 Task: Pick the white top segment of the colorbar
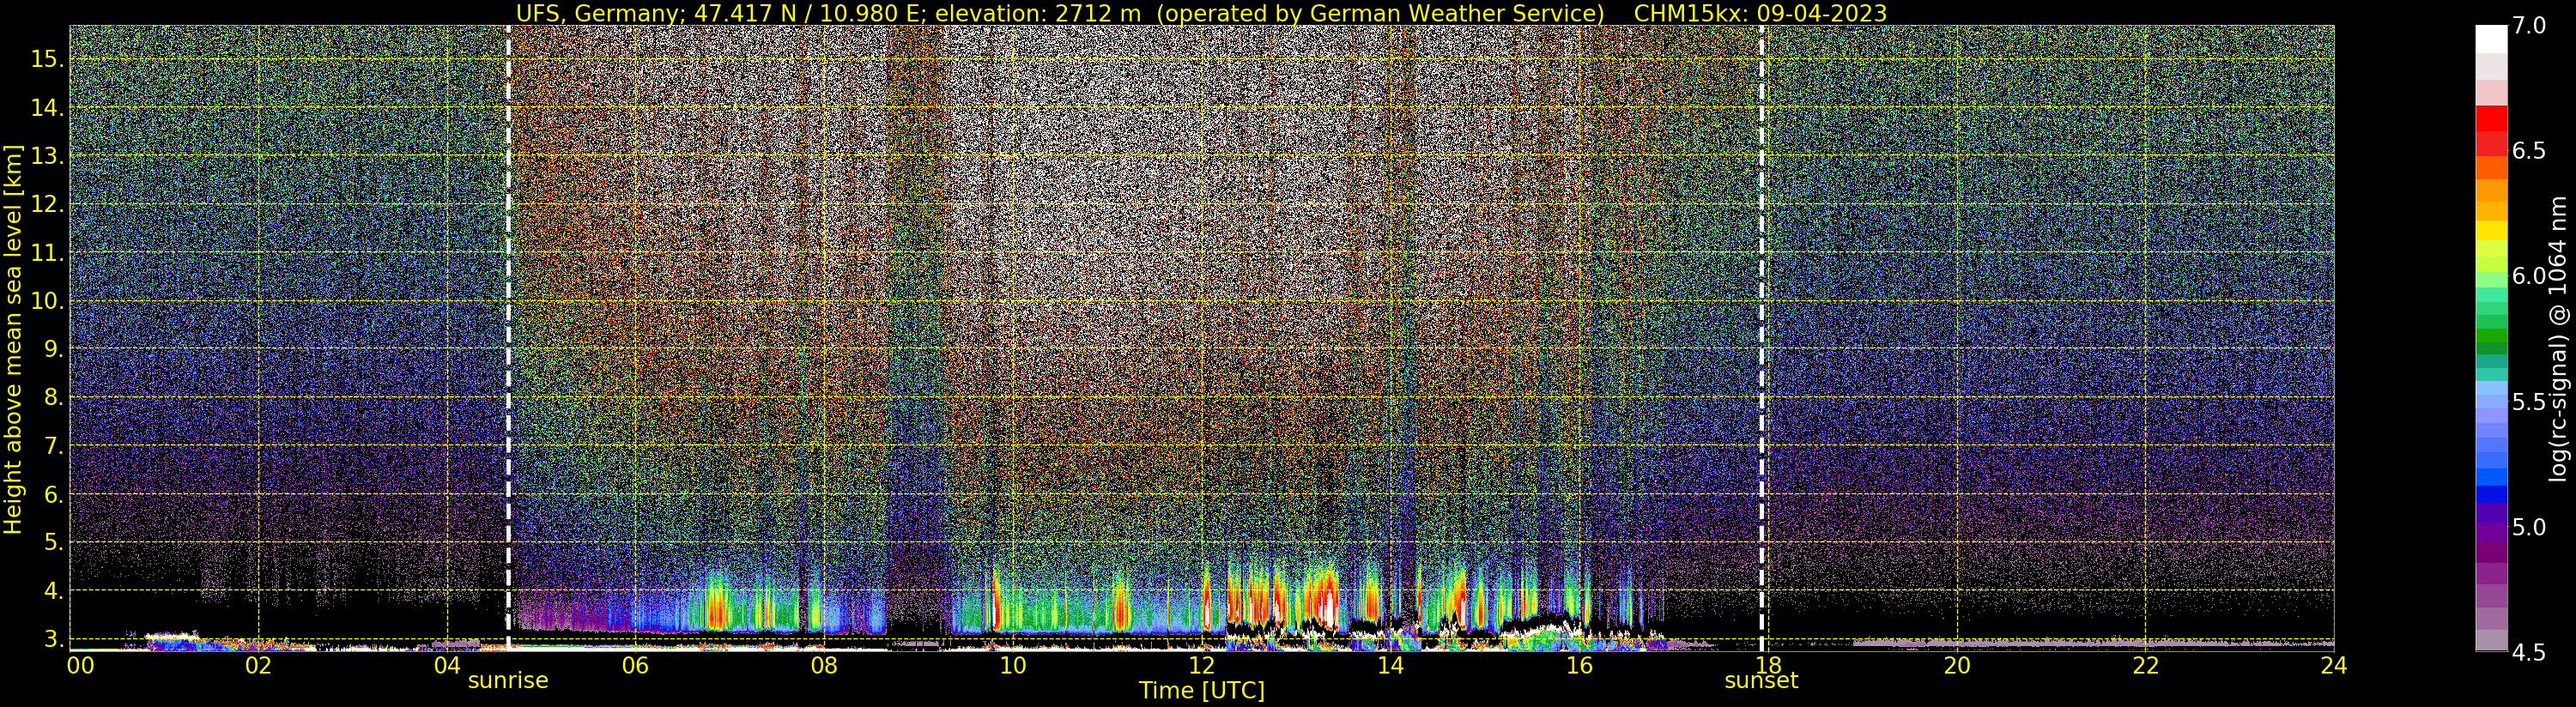[x=2491, y=39]
